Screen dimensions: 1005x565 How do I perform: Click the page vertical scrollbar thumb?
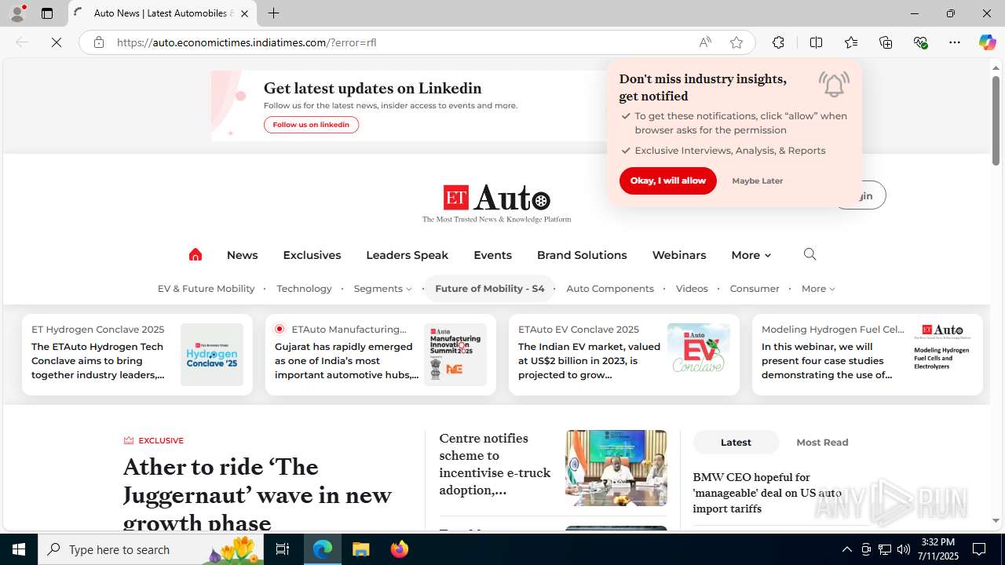click(996, 122)
